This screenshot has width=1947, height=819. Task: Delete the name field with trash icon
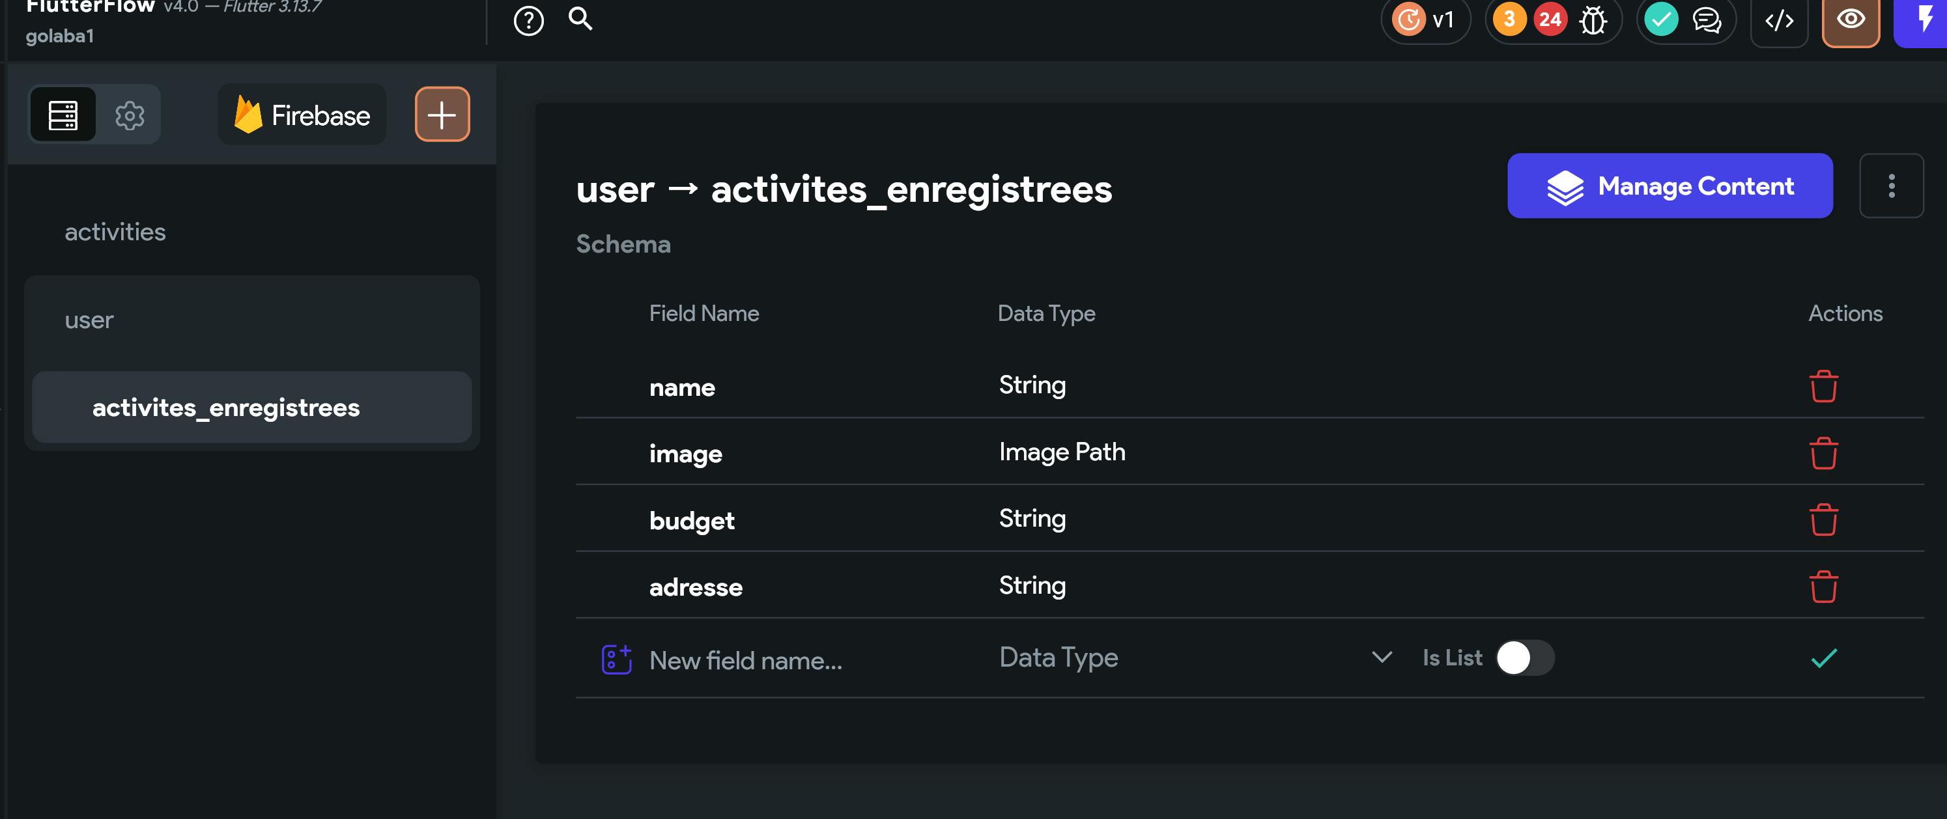(x=1823, y=386)
